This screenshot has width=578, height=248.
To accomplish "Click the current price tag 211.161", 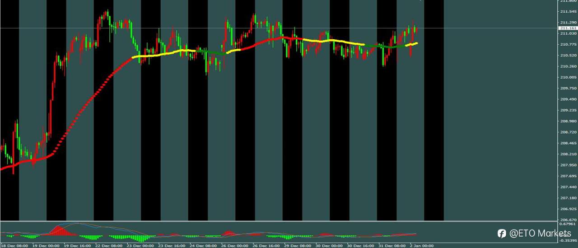I will pyautogui.click(x=569, y=28).
